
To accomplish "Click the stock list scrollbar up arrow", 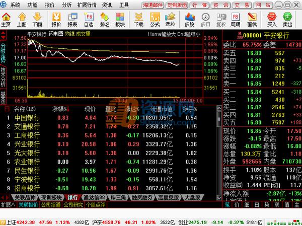I will (x=219, y=108).
